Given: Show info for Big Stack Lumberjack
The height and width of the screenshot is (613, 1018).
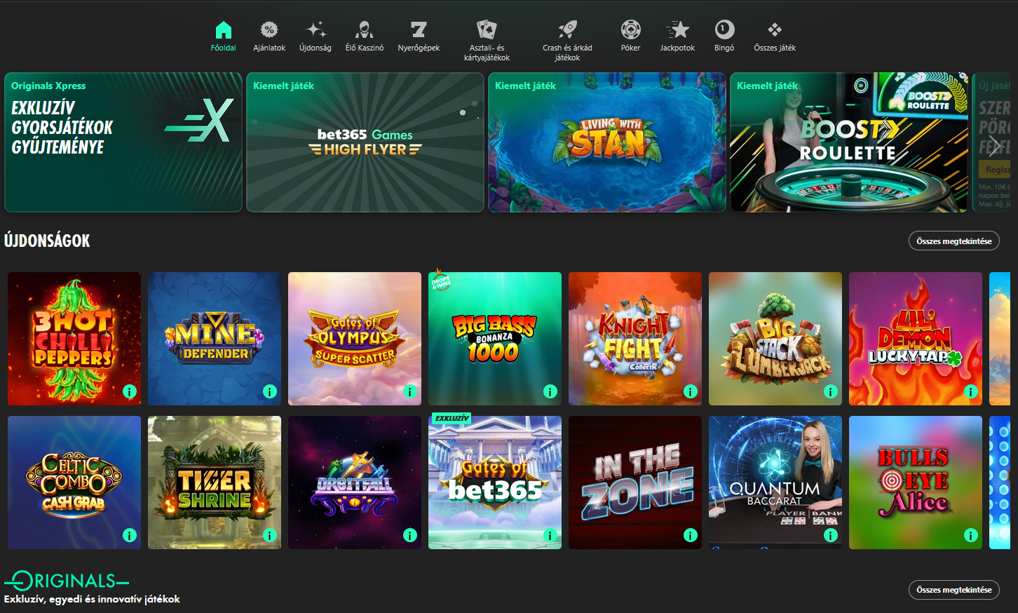Looking at the screenshot, I should [831, 391].
